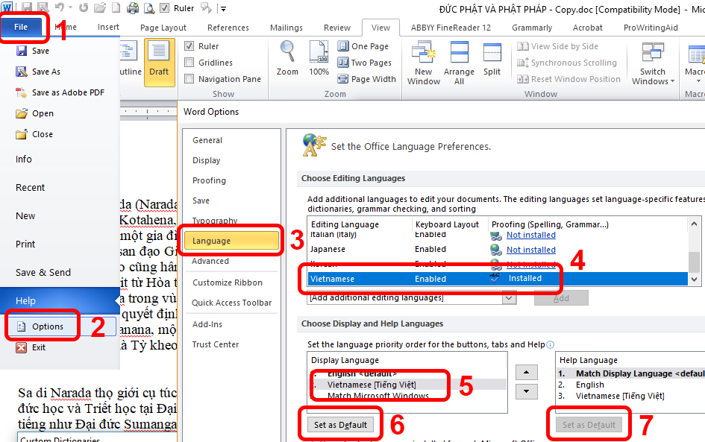Click the Quick Print printer icon

pos(133,7)
